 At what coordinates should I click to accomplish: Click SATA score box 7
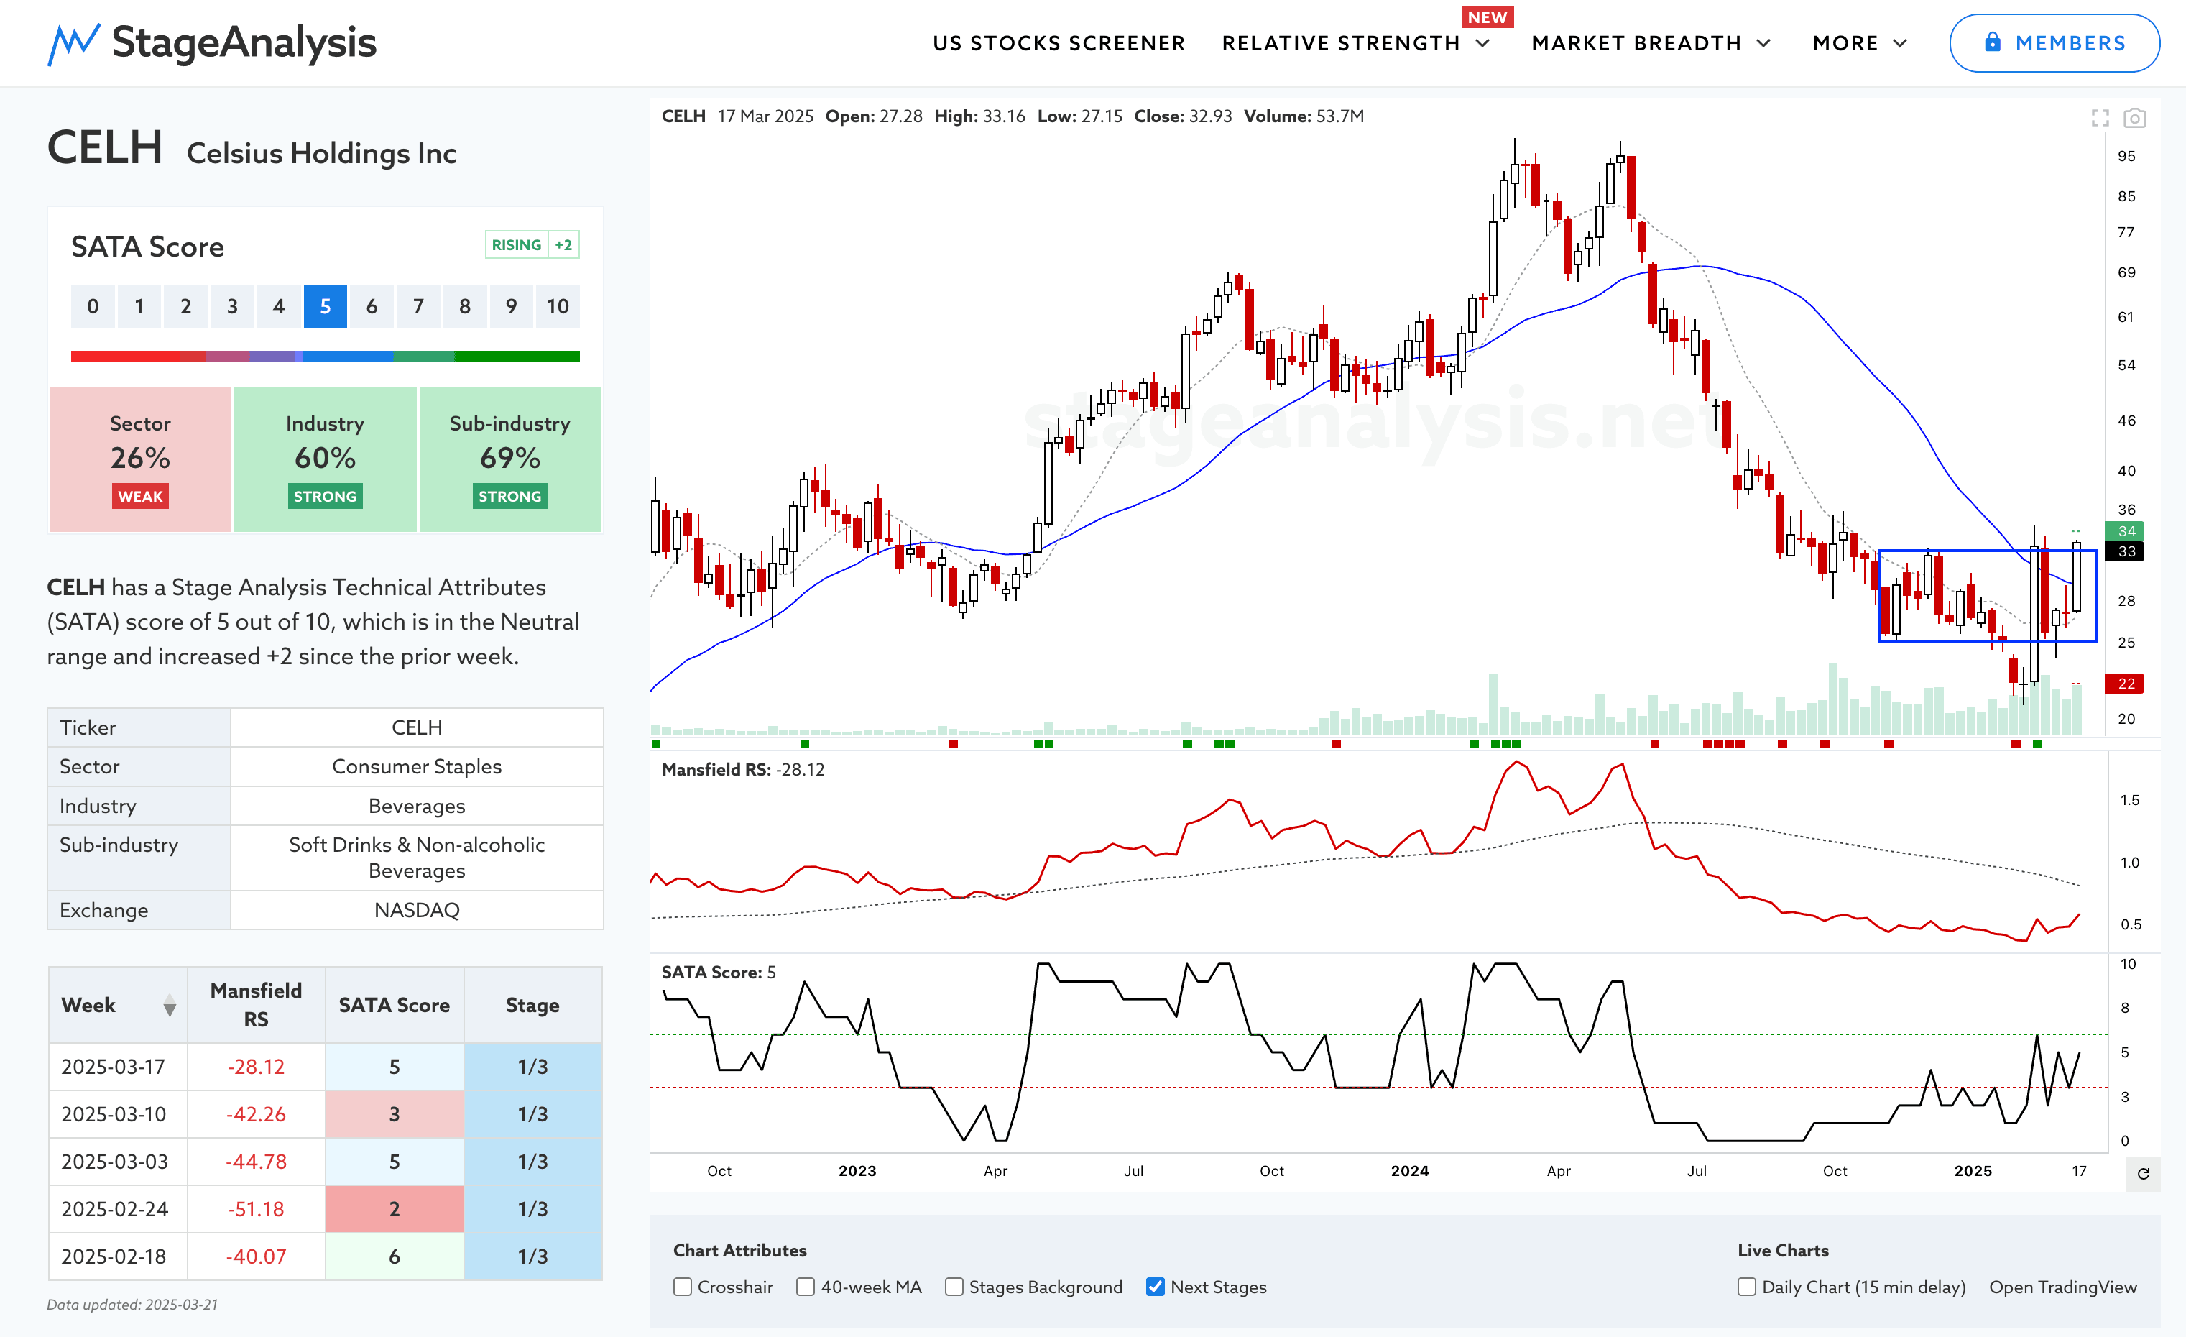pos(419,306)
